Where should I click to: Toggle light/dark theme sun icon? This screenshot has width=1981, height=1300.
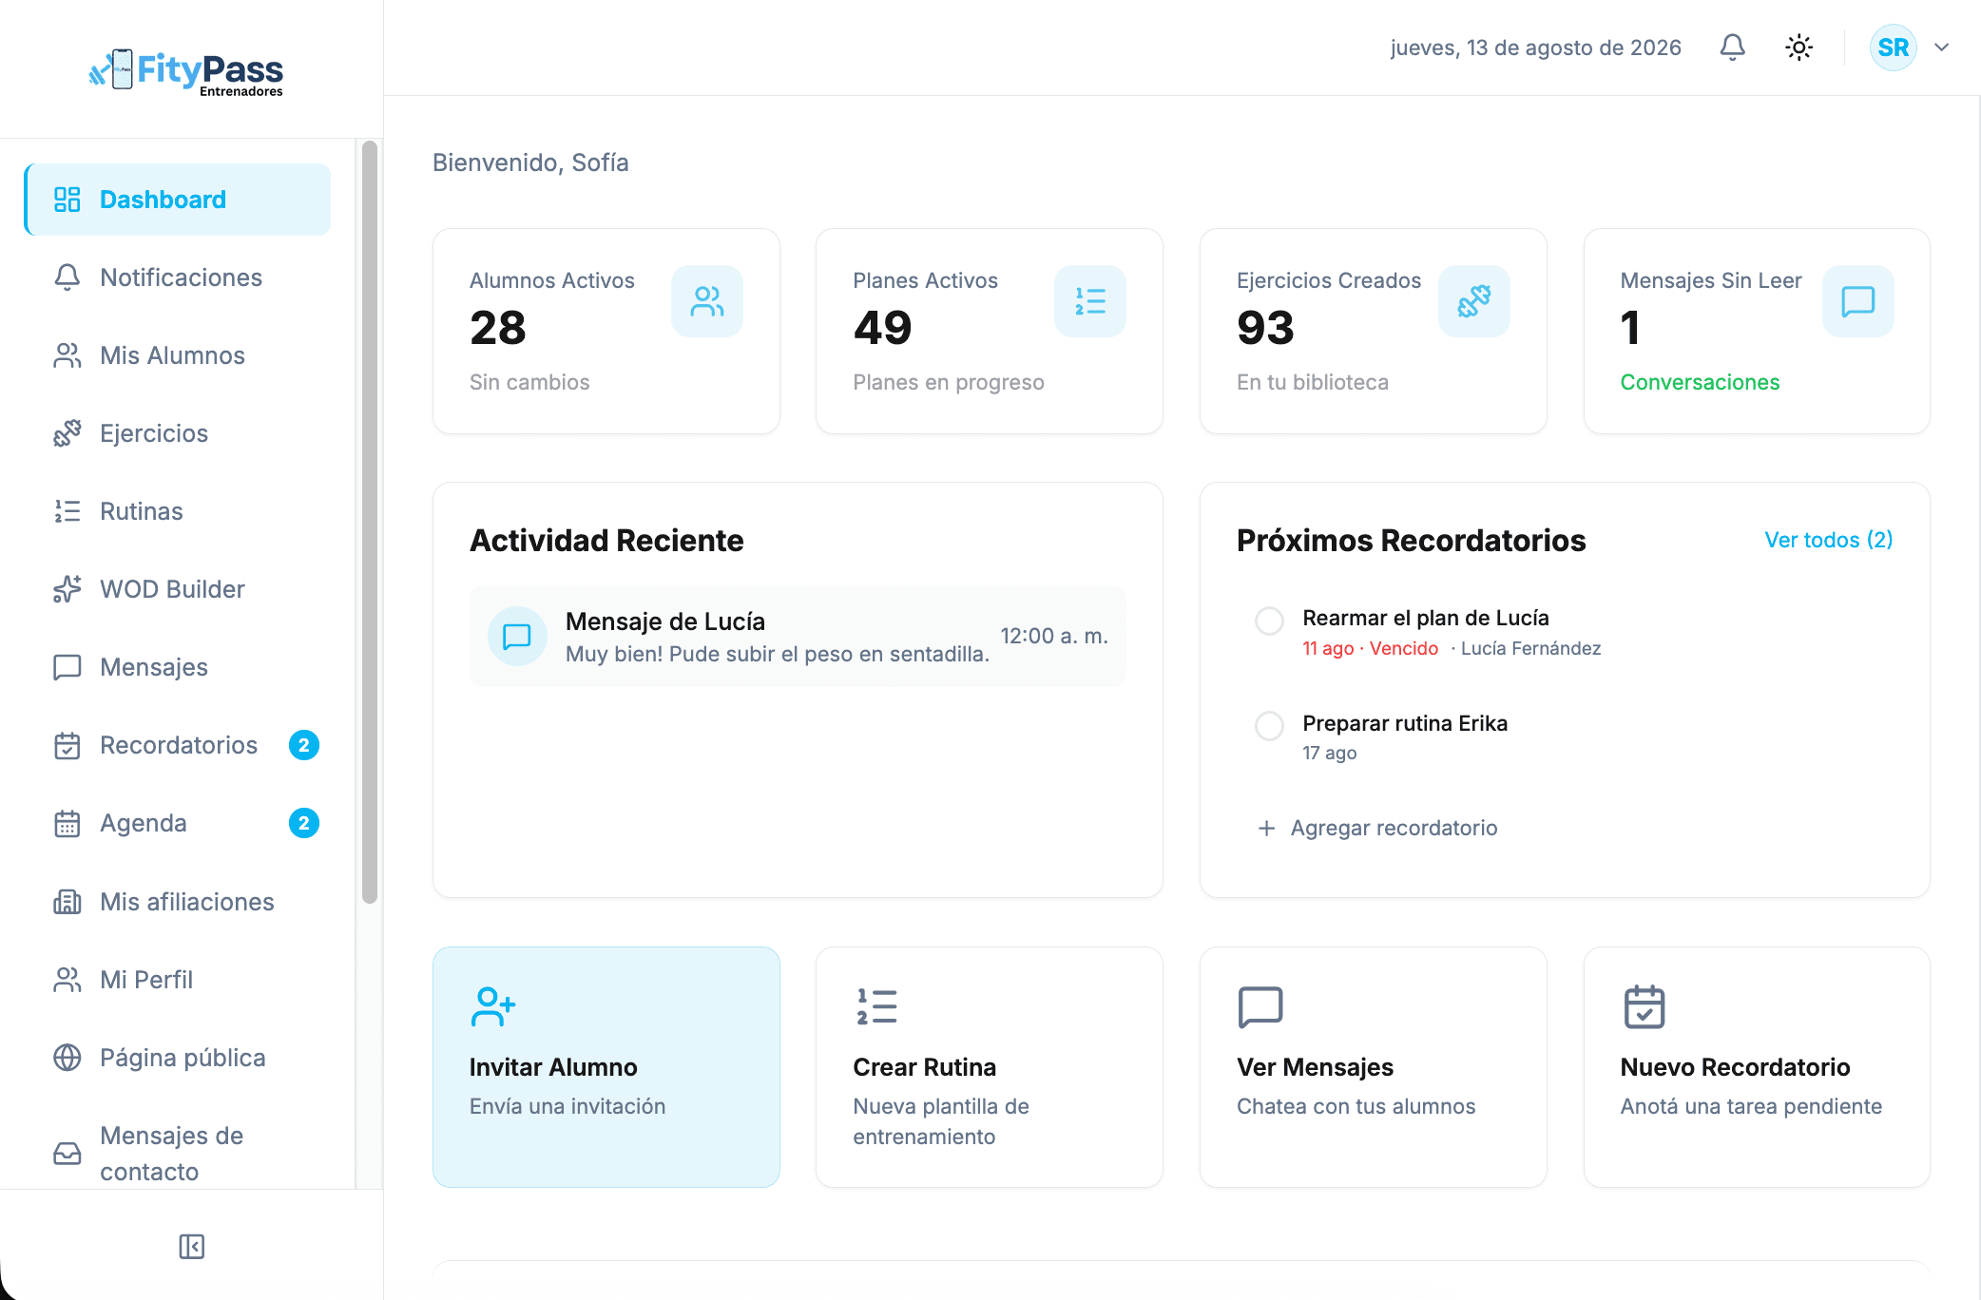[1798, 48]
